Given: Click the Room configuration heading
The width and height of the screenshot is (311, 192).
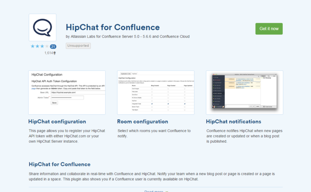Looking at the screenshot, I should pos(142,122).
